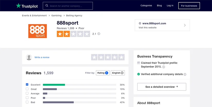
Task: Open Categories in top navigation
Action: [146, 6]
